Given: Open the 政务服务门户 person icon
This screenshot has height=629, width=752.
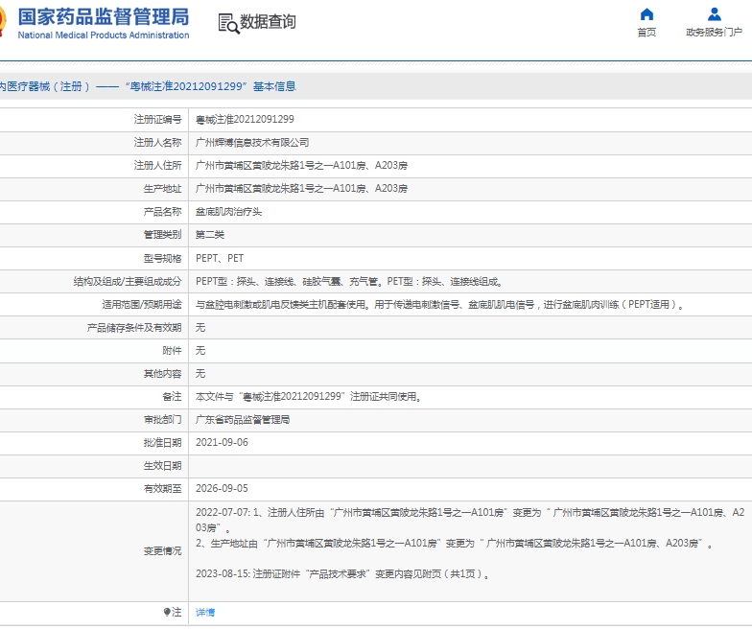Looking at the screenshot, I should (714, 13).
